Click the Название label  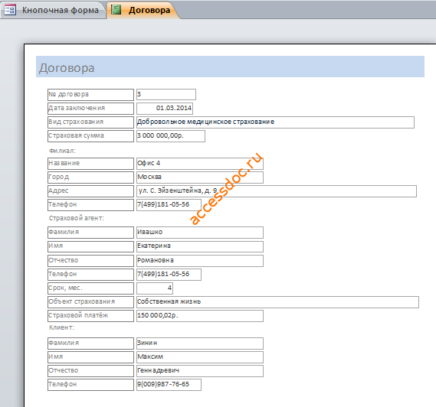click(90, 164)
